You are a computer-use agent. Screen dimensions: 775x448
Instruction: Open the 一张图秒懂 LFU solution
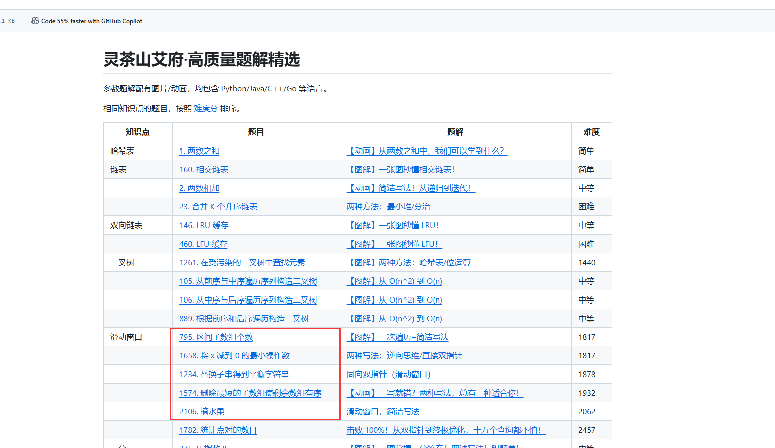[394, 244]
